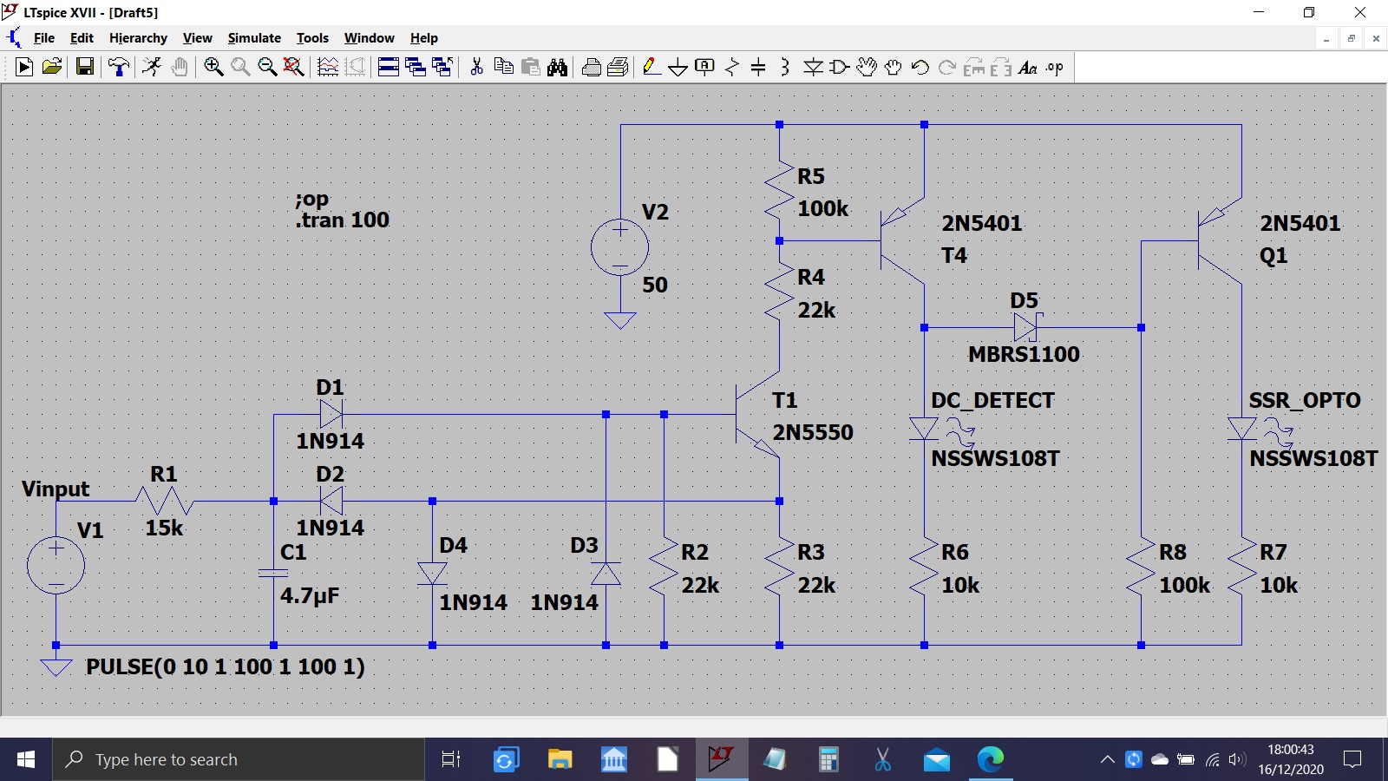Viewport: 1388px width, 781px height.
Task: Open the Window menu
Action: 369,38
